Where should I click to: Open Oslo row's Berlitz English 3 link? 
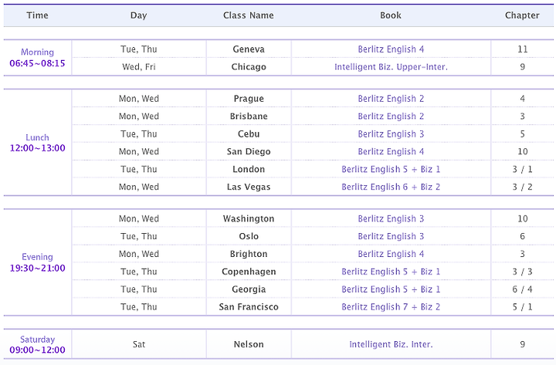pos(391,236)
